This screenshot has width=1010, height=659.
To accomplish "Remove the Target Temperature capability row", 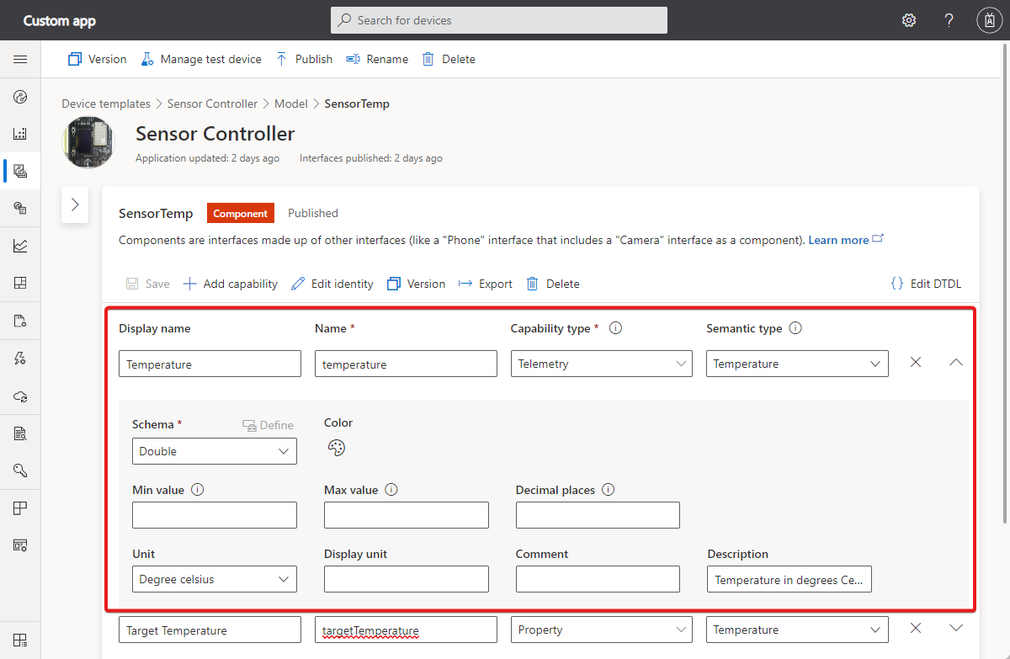I will tap(916, 628).
